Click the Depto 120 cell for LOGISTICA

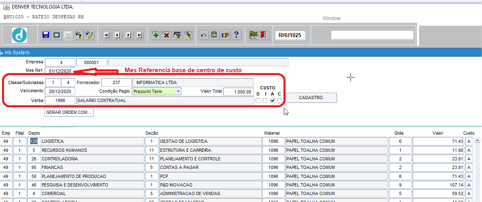[33, 141]
